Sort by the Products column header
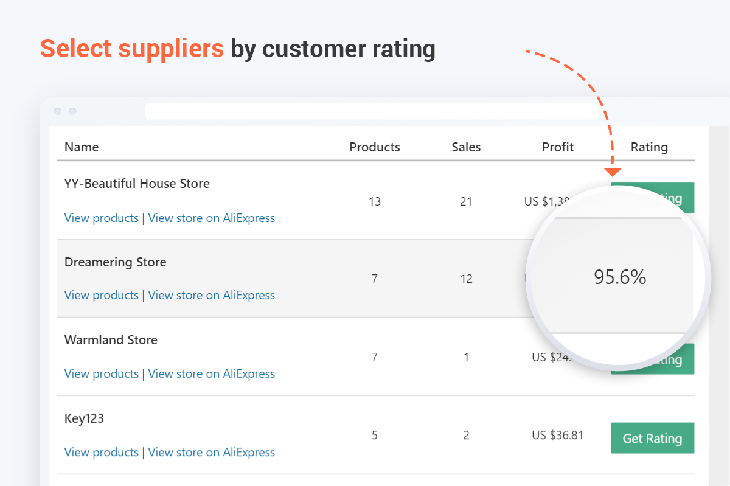This screenshot has width=730, height=486. pyautogui.click(x=375, y=147)
